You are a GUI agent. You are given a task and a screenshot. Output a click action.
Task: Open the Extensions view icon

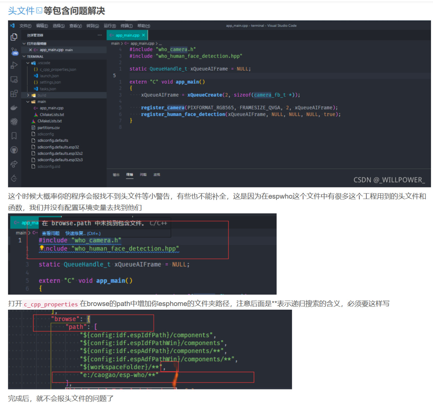click(x=14, y=94)
